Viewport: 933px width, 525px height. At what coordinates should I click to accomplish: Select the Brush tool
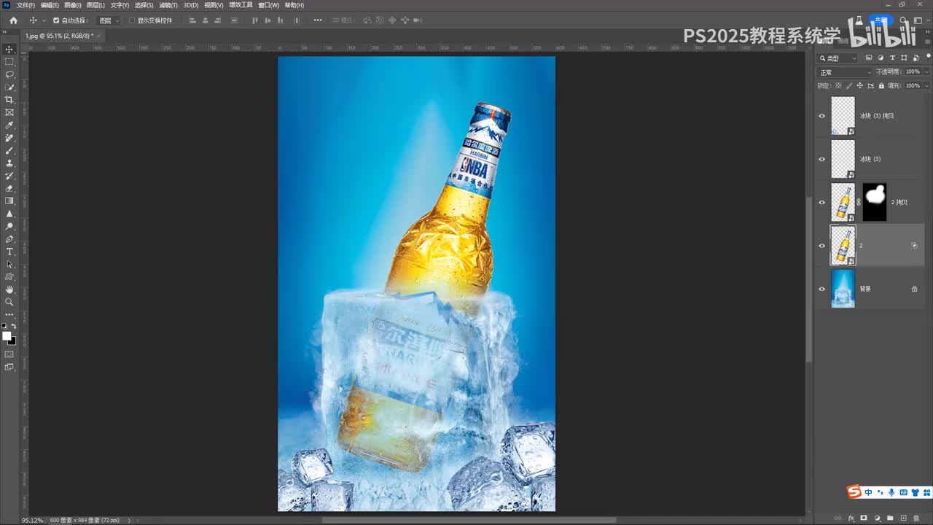(9, 150)
